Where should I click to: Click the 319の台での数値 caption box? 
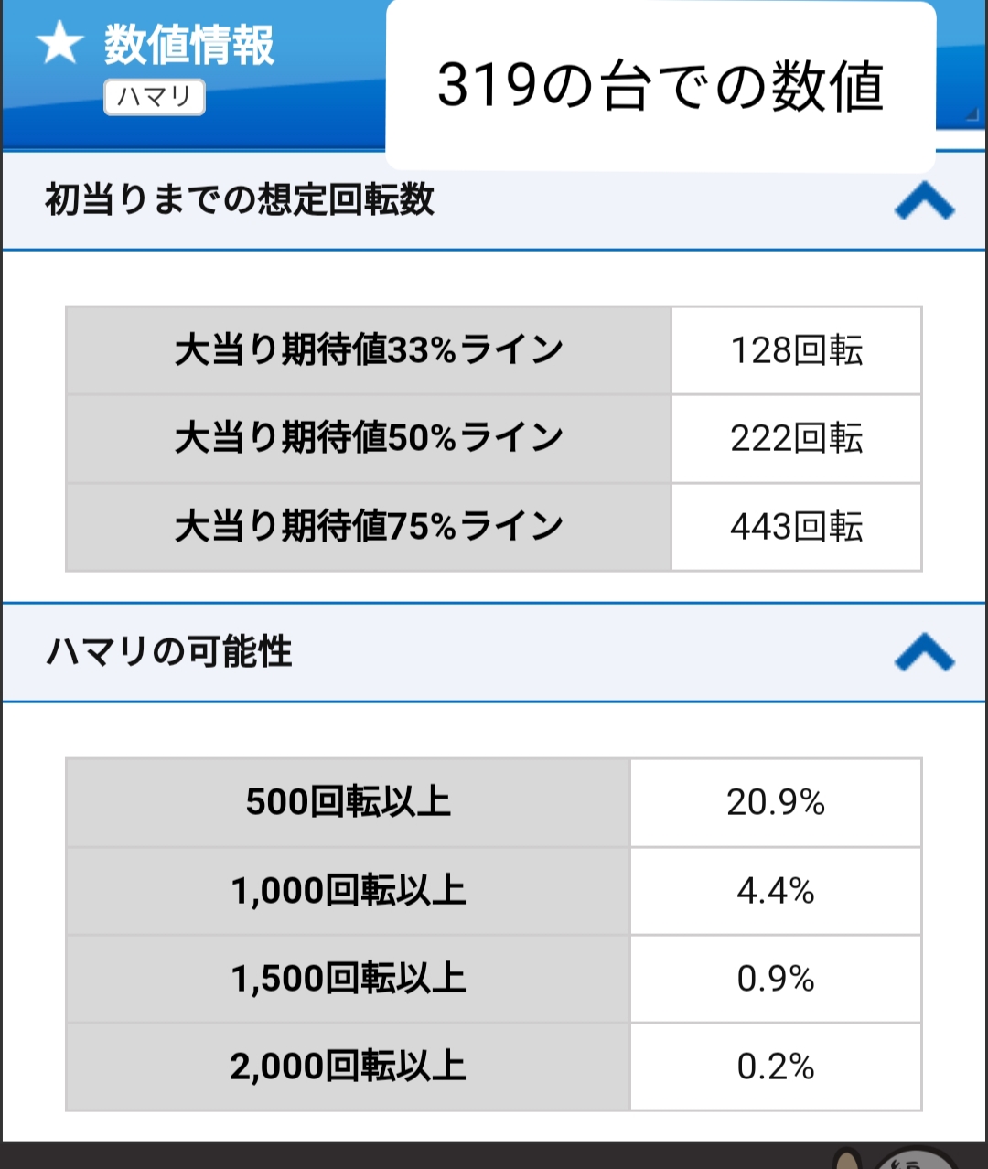pos(660,87)
